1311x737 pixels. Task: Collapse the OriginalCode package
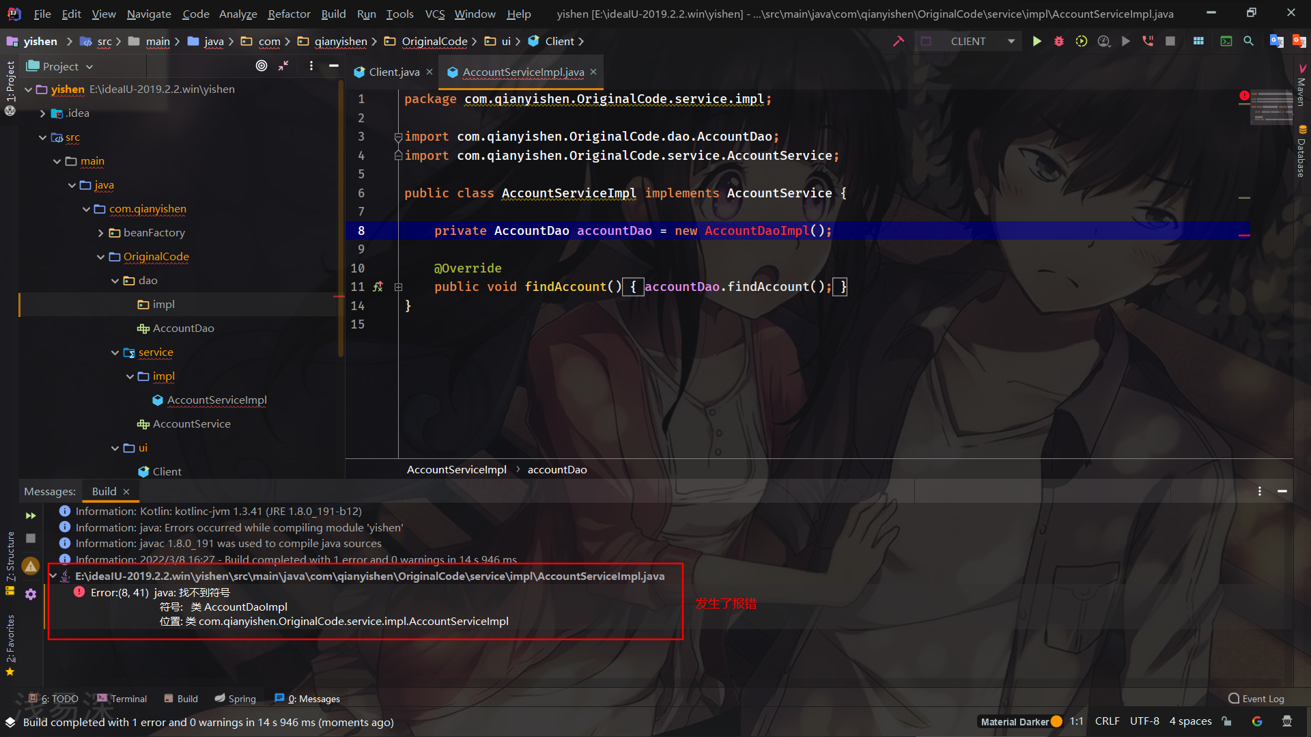click(100, 257)
